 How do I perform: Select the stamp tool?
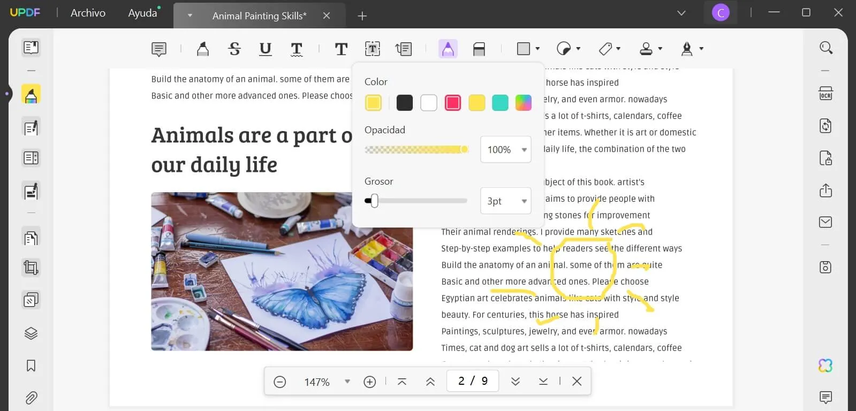pos(646,49)
